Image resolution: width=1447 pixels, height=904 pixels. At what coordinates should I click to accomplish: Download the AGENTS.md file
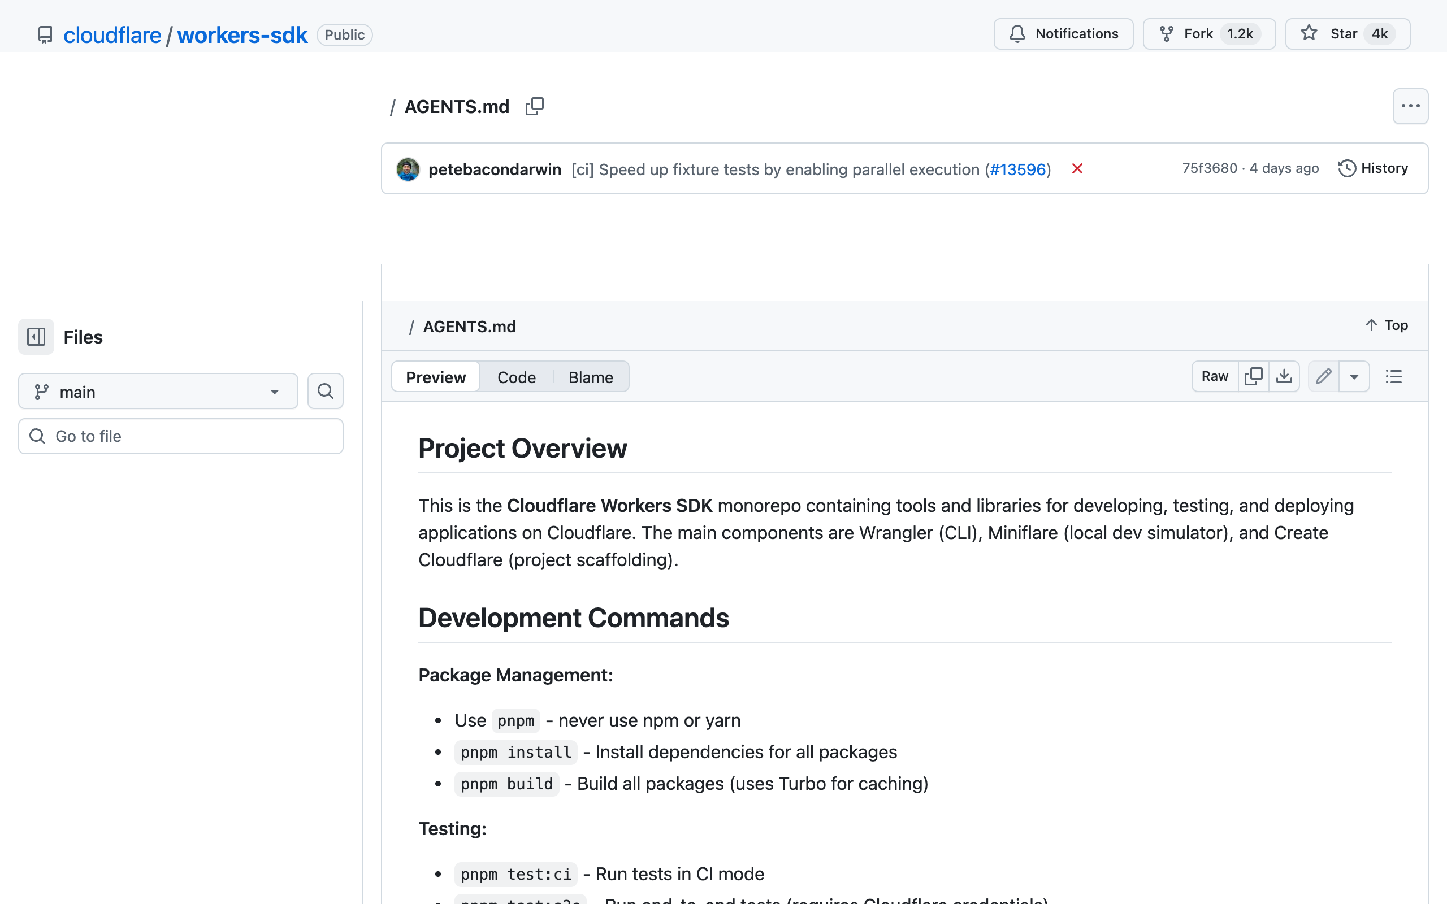pyautogui.click(x=1284, y=376)
